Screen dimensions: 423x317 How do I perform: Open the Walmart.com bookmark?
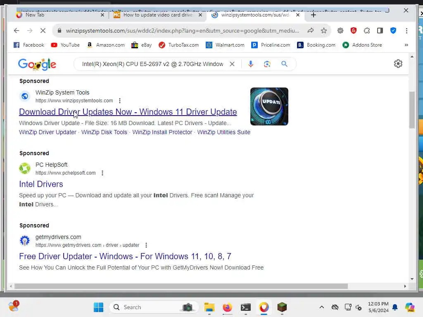pos(225,45)
